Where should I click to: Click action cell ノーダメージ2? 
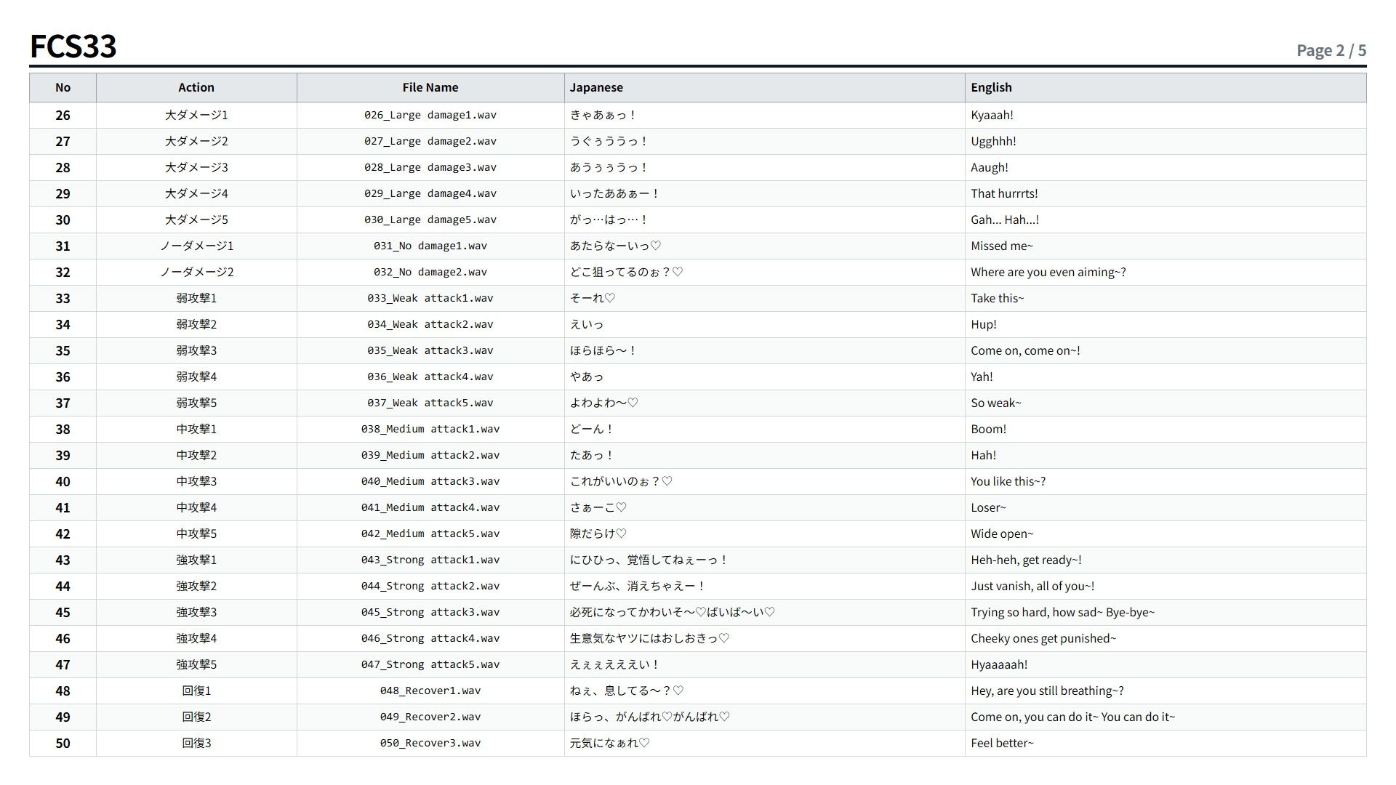pos(196,272)
